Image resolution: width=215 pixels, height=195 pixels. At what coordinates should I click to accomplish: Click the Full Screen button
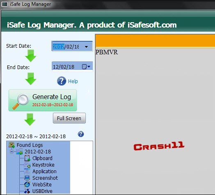[x=69, y=118]
